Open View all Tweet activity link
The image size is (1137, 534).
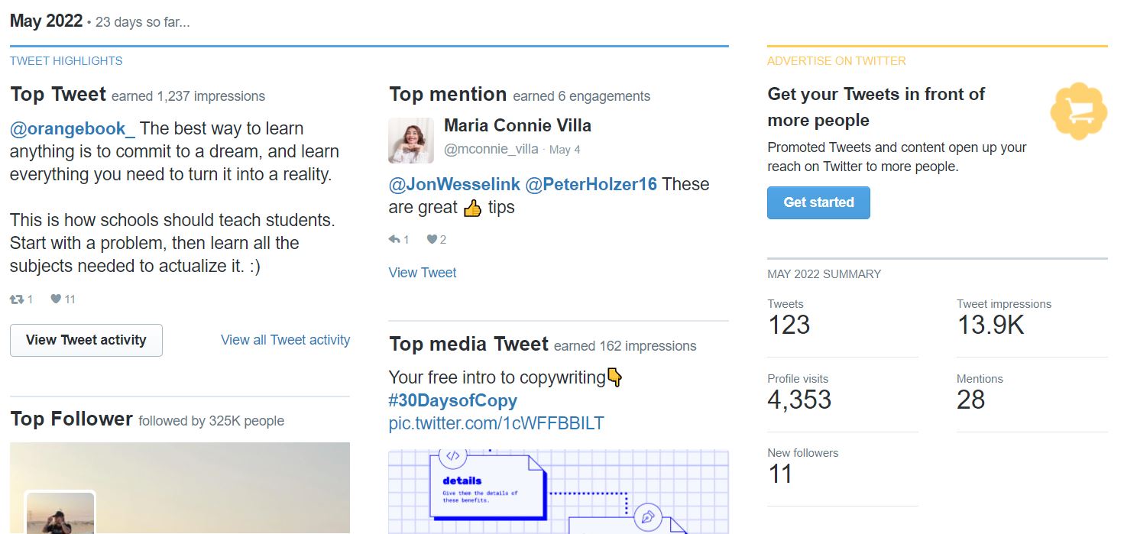pos(285,340)
